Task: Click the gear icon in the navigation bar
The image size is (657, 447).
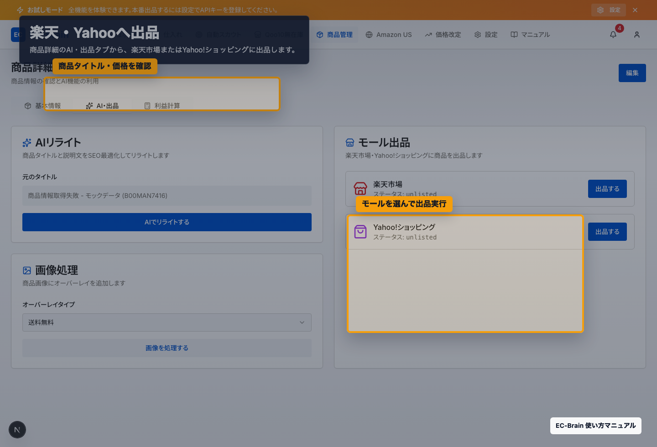Action: click(x=478, y=35)
